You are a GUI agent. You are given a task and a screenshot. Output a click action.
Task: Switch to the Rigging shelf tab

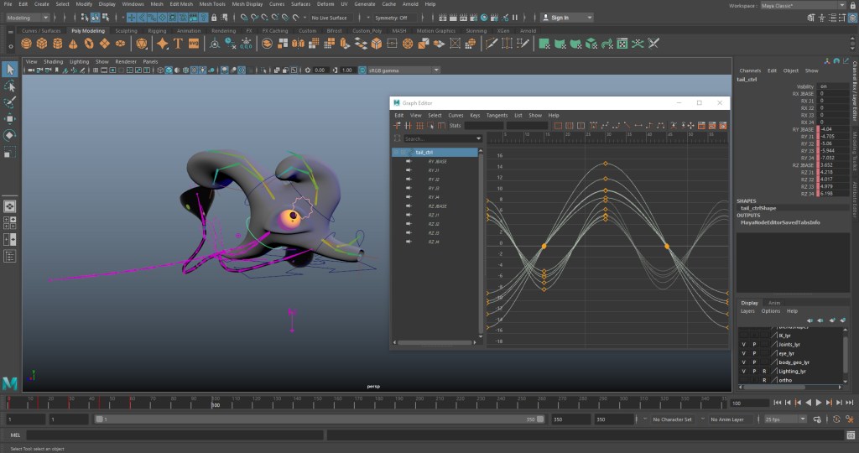tap(158, 30)
